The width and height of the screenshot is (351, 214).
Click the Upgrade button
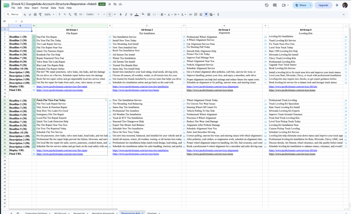coord(323,5)
